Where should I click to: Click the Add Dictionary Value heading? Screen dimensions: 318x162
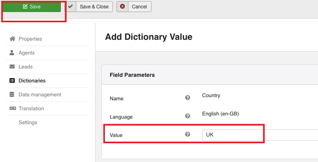click(149, 37)
